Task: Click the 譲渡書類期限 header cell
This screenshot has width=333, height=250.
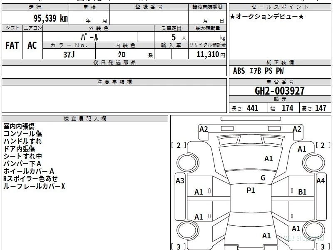Action: [x=207, y=7]
